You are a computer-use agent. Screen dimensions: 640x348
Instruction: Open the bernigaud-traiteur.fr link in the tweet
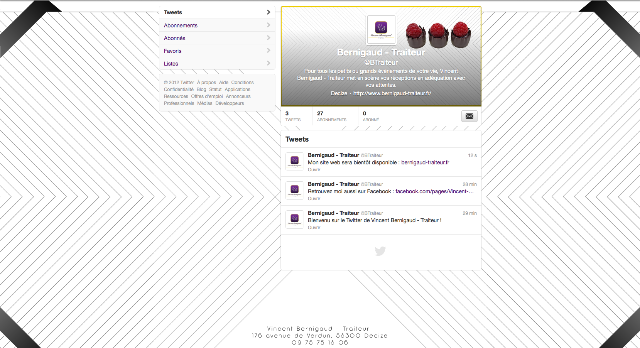425,162
